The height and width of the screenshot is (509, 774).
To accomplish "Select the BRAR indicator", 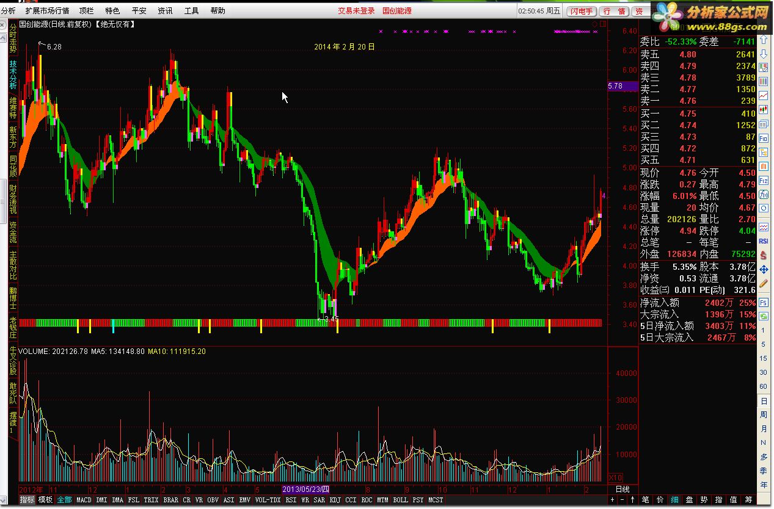I will click(171, 500).
